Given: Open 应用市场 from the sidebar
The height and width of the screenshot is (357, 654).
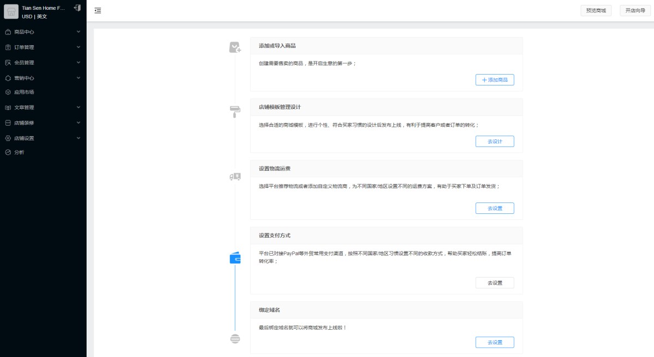Looking at the screenshot, I should (24, 92).
